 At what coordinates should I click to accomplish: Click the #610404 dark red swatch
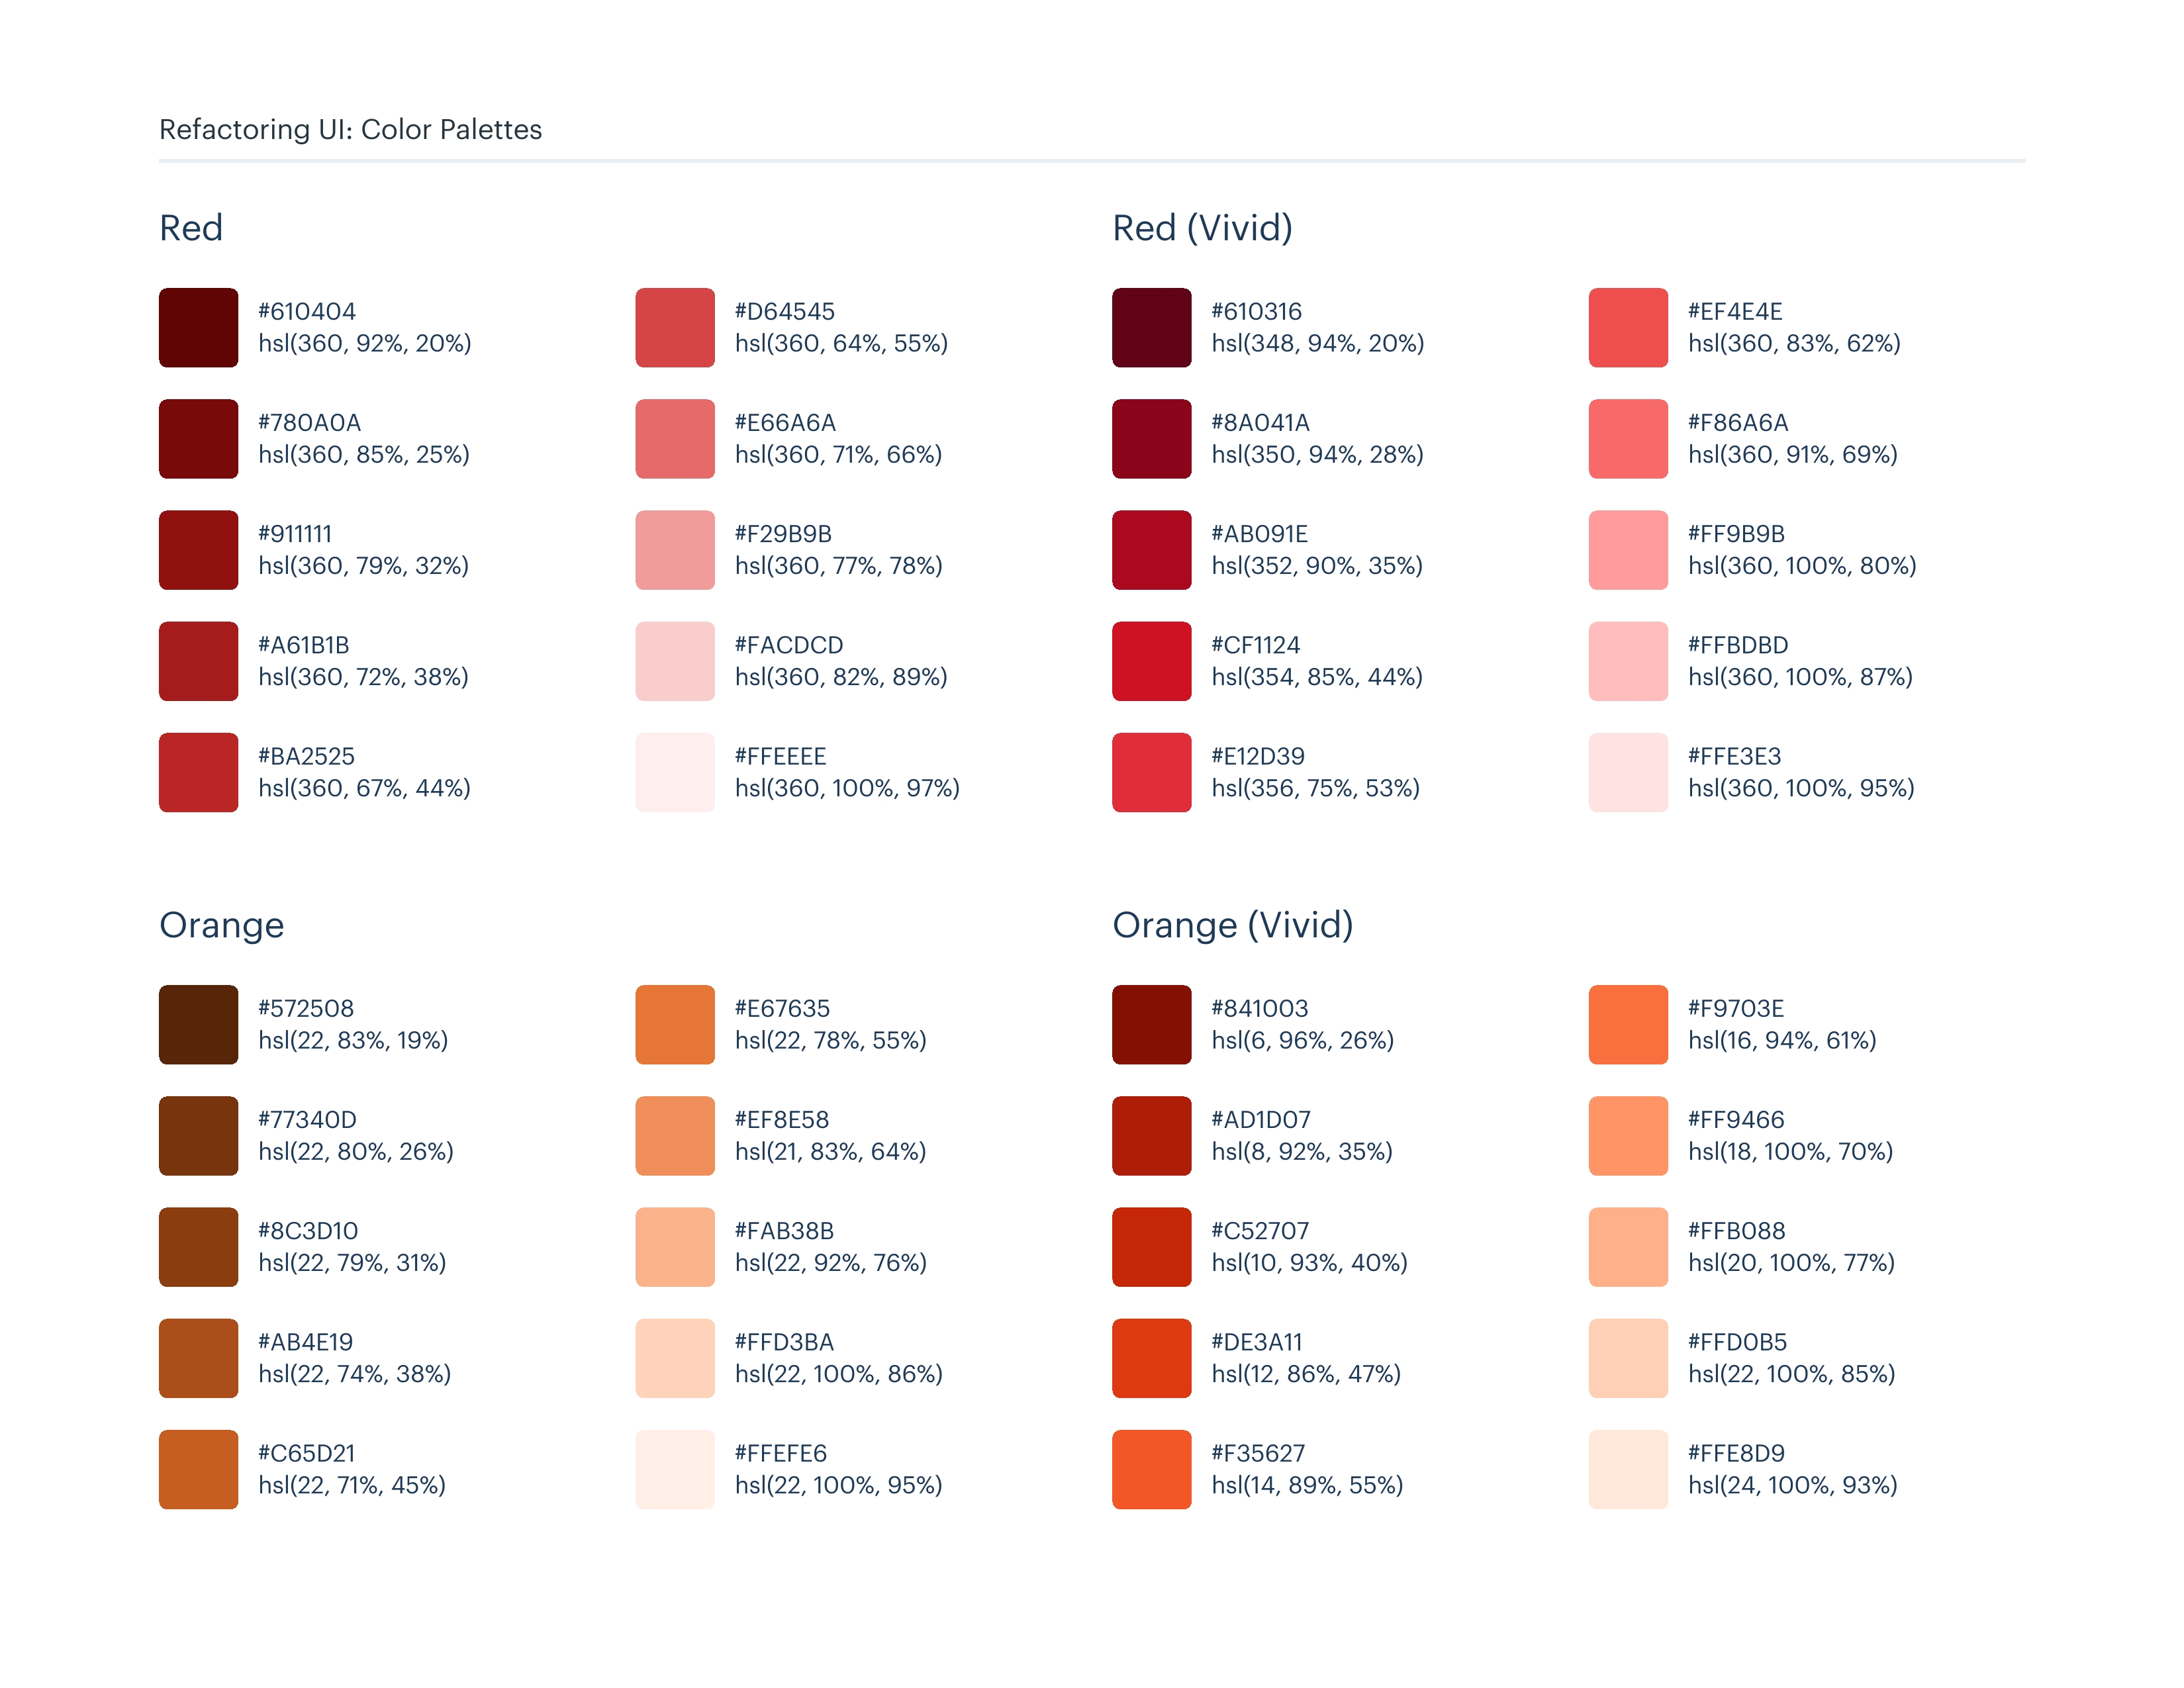[x=198, y=328]
